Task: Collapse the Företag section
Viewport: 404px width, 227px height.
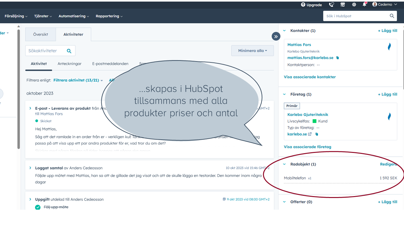Action: point(284,94)
